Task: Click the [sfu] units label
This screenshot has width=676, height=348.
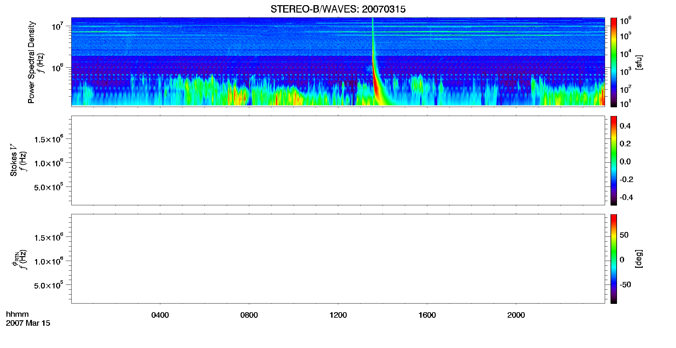Action: (639, 62)
